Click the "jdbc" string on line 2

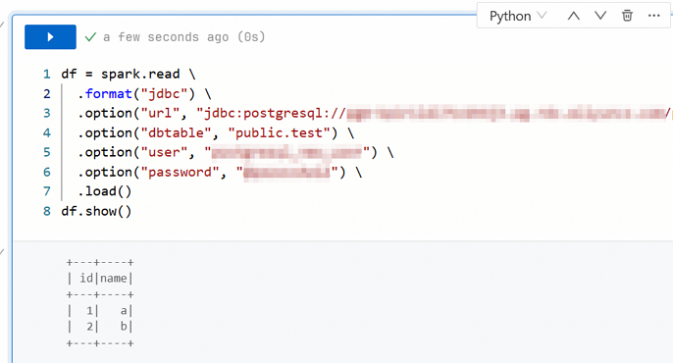(164, 93)
